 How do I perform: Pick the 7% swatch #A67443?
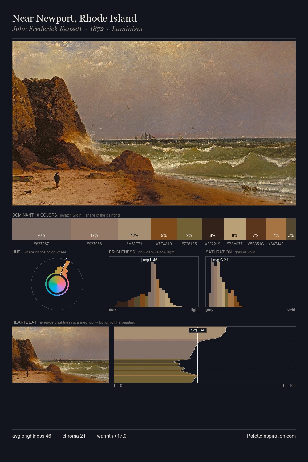click(276, 229)
